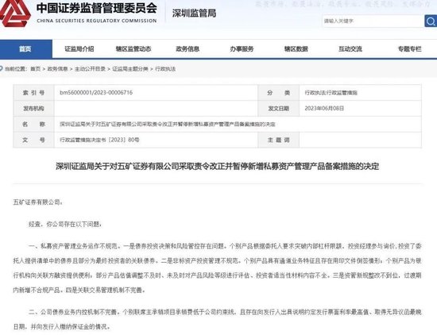Click the blue search magnifier button
437x335 pixels.
431,21
